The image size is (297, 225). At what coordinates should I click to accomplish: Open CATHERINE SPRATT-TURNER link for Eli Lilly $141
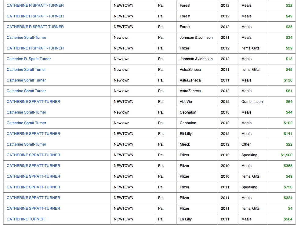pos(33,133)
